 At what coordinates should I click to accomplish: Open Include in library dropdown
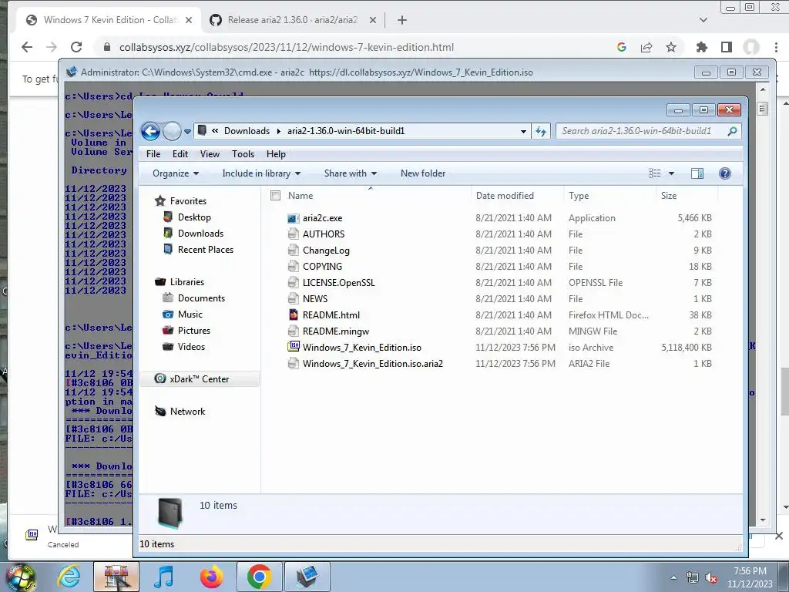pyautogui.click(x=261, y=173)
